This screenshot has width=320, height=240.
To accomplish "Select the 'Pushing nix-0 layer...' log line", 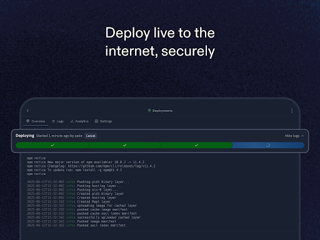I will point(72,190).
